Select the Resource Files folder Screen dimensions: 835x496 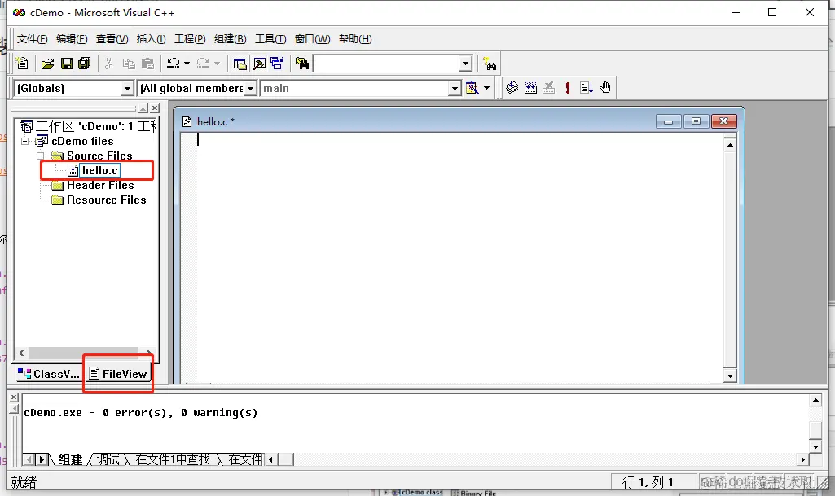(106, 200)
